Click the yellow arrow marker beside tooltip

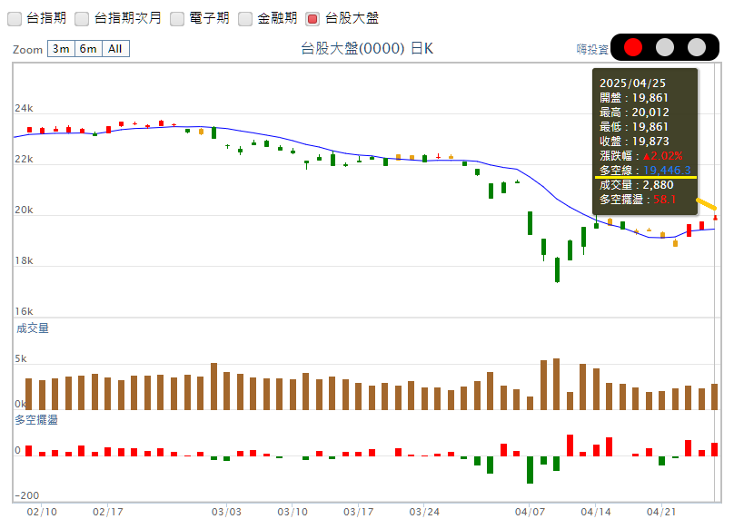[706, 203]
